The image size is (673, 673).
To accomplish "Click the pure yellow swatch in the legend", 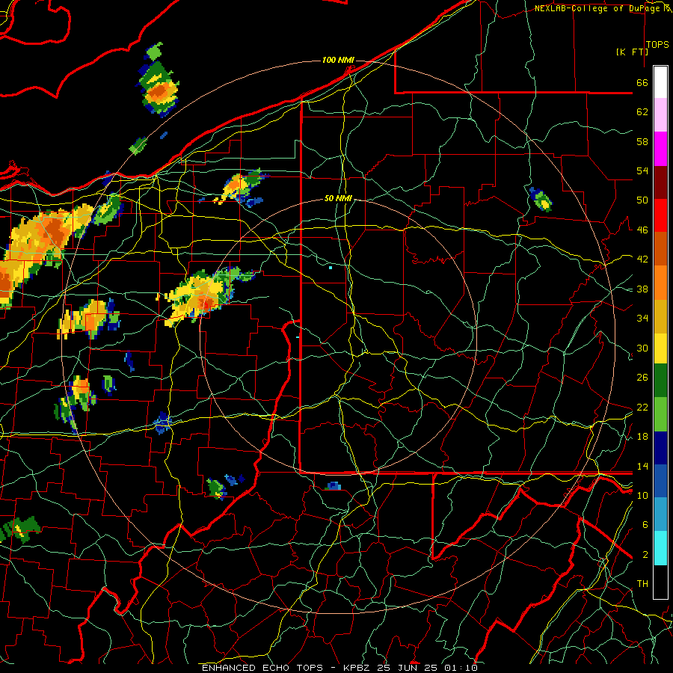I will pyautogui.click(x=660, y=348).
